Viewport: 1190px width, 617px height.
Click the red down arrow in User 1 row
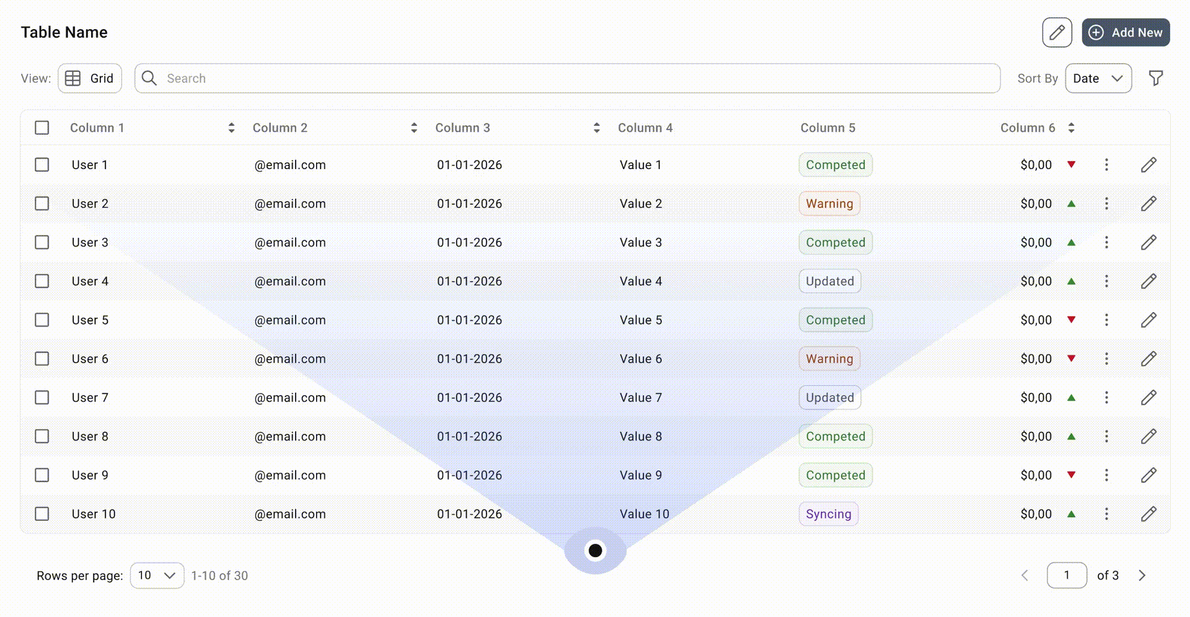pyautogui.click(x=1071, y=165)
